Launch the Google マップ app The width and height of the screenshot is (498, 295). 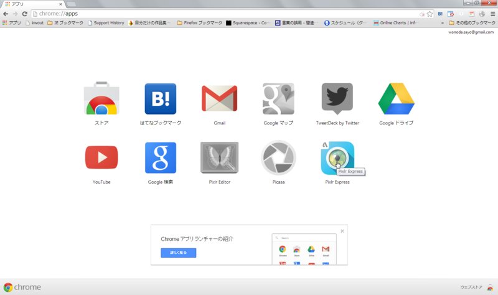point(278,98)
